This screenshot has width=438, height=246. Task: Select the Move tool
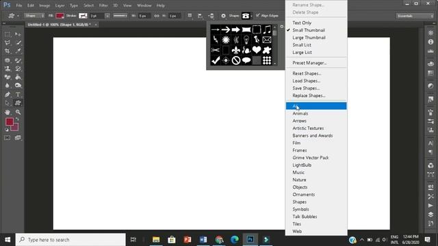coord(18,34)
